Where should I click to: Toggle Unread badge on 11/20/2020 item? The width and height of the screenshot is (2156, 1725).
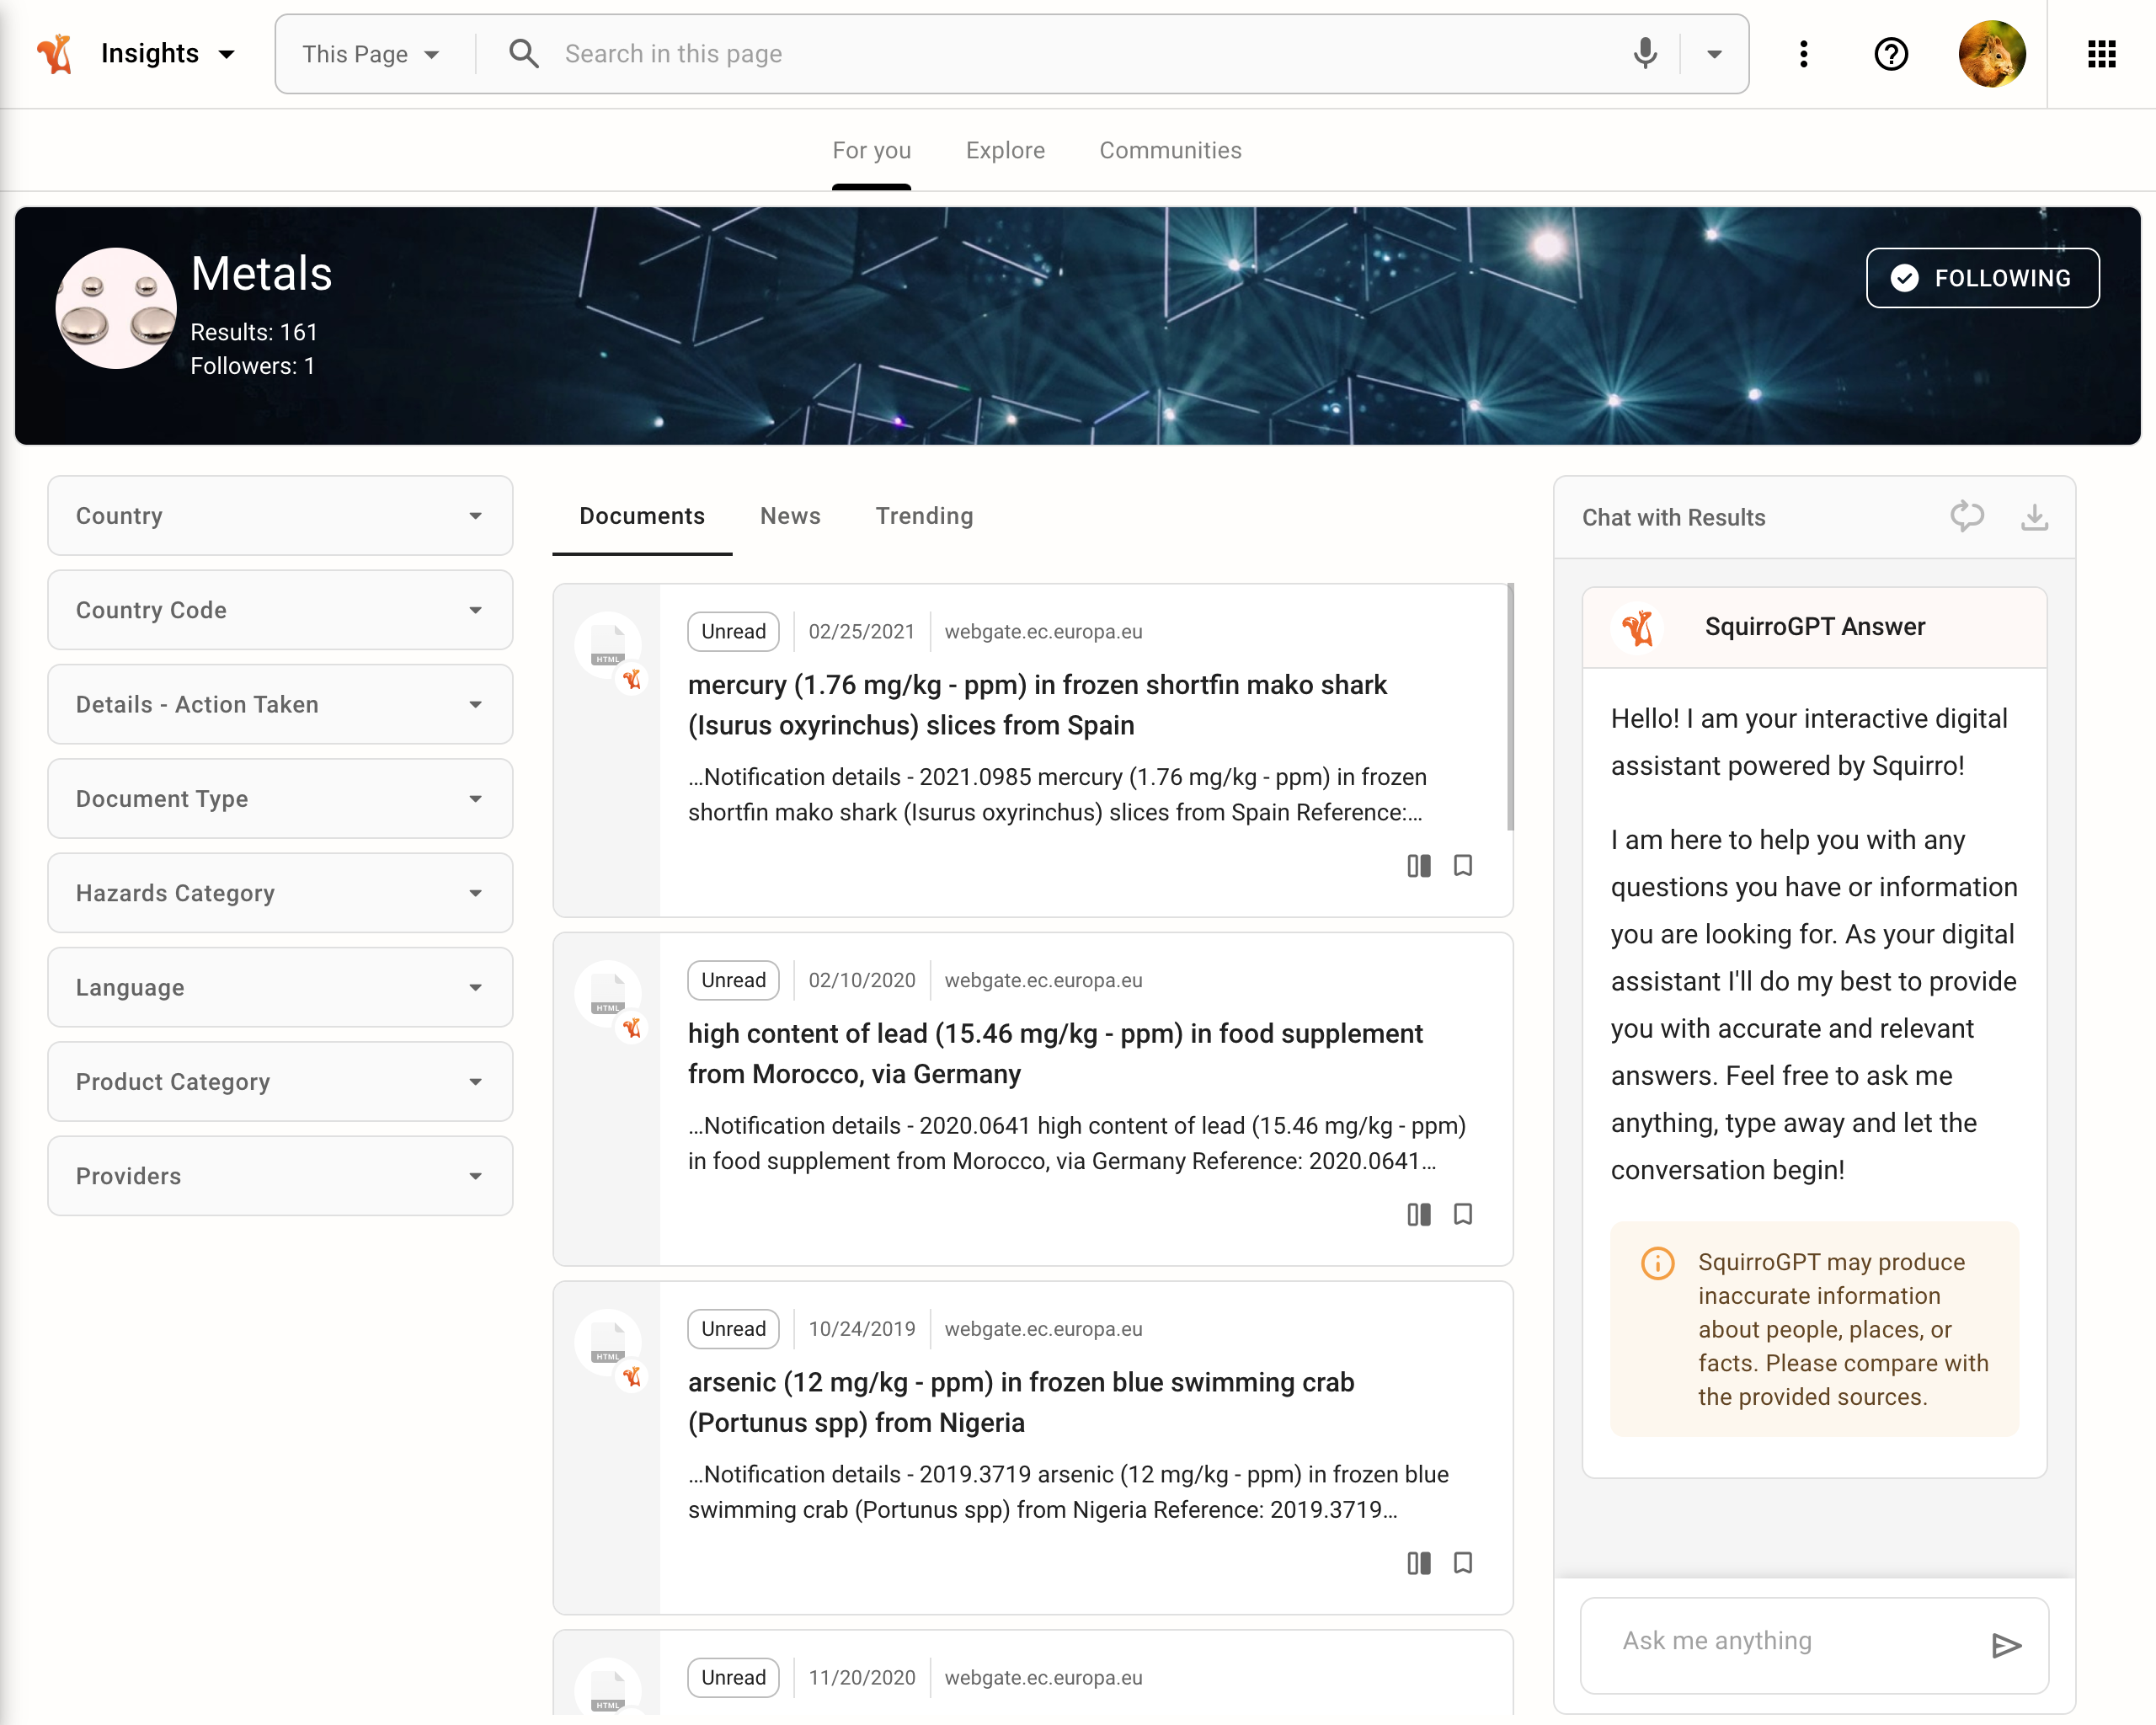733,1678
